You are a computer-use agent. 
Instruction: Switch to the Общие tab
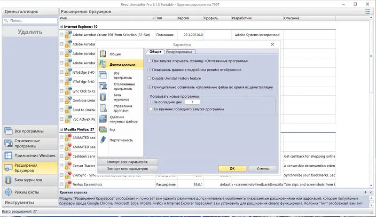click(156, 52)
